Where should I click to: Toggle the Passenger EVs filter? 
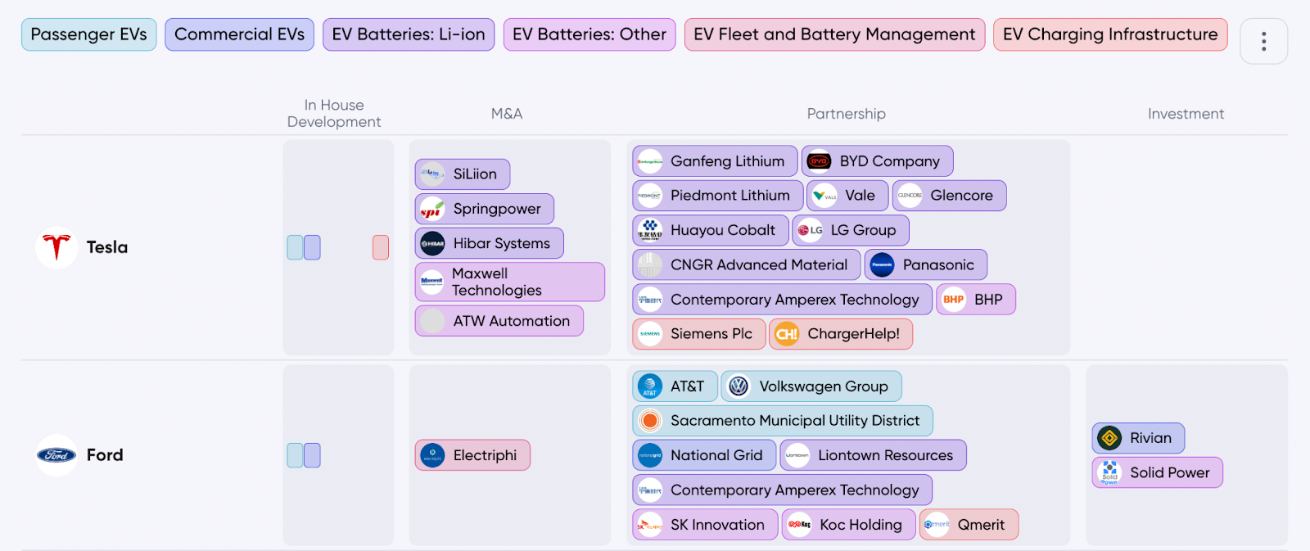click(88, 34)
